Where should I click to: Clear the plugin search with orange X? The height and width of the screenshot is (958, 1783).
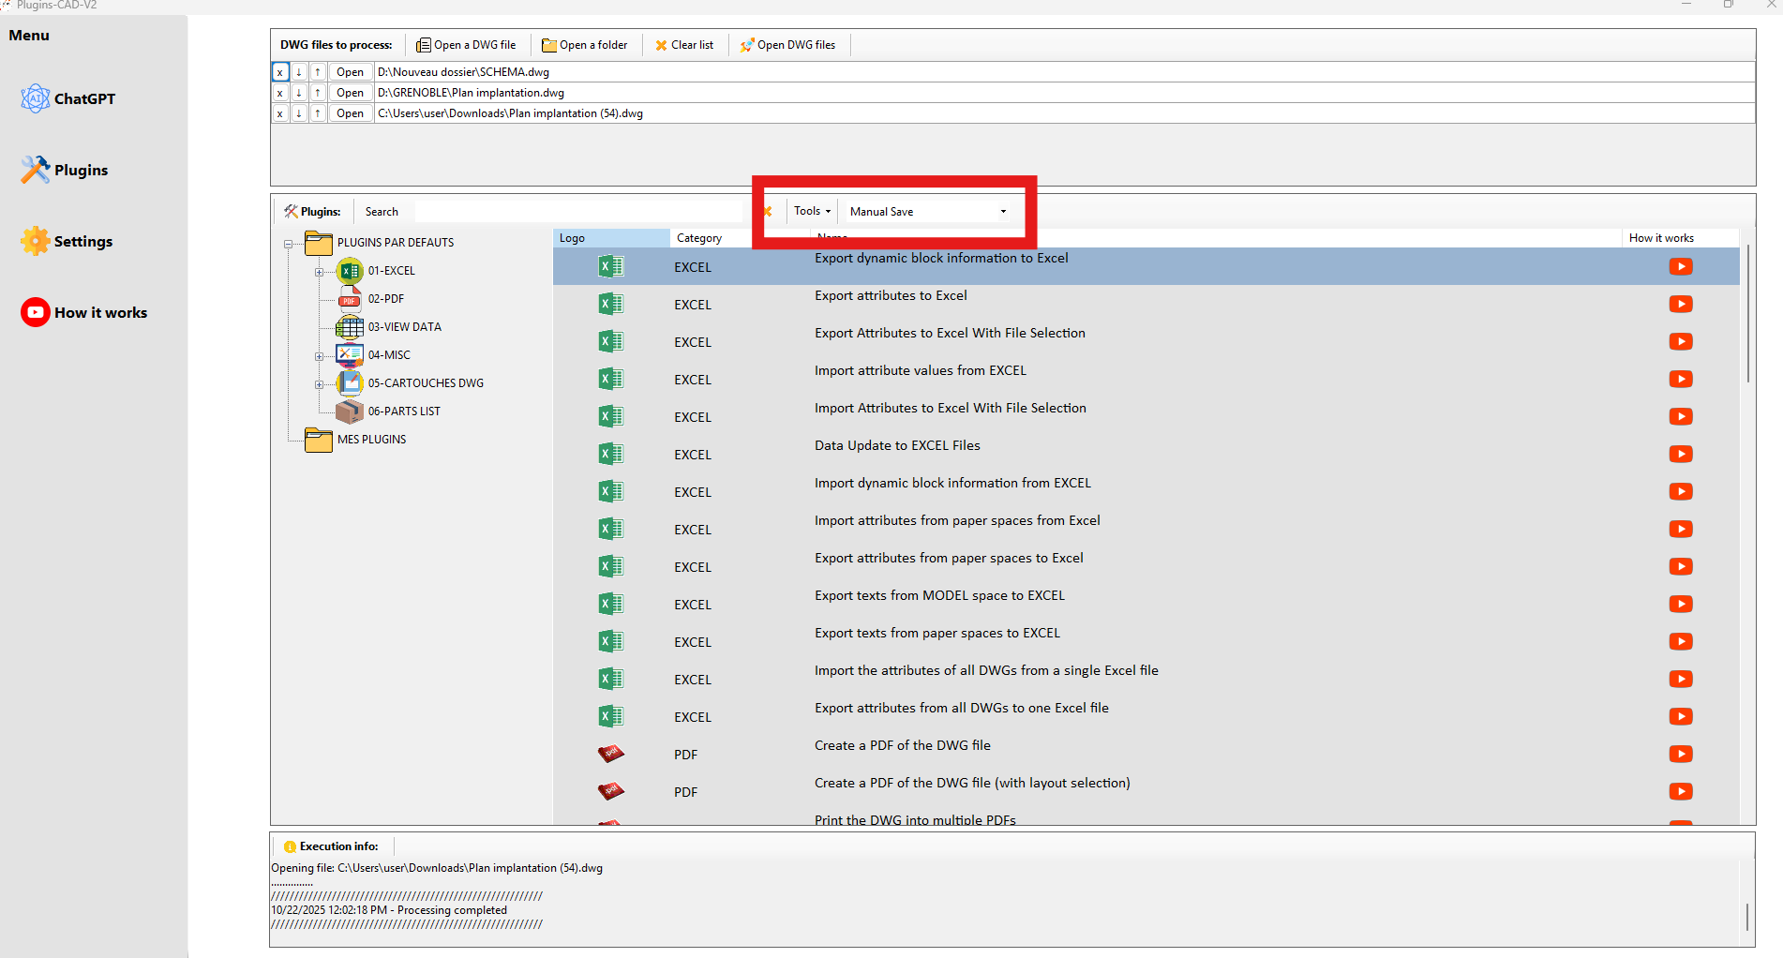click(x=767, y=212)
